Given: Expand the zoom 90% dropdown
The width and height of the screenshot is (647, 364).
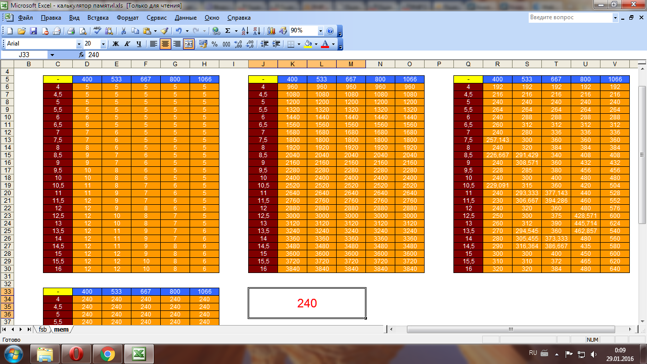Looking at the screenshot, I should click(x=321, y=31).
